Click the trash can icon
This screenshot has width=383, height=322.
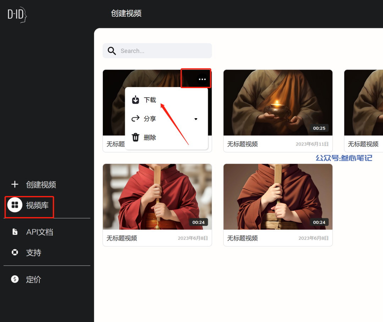point(135,137)
